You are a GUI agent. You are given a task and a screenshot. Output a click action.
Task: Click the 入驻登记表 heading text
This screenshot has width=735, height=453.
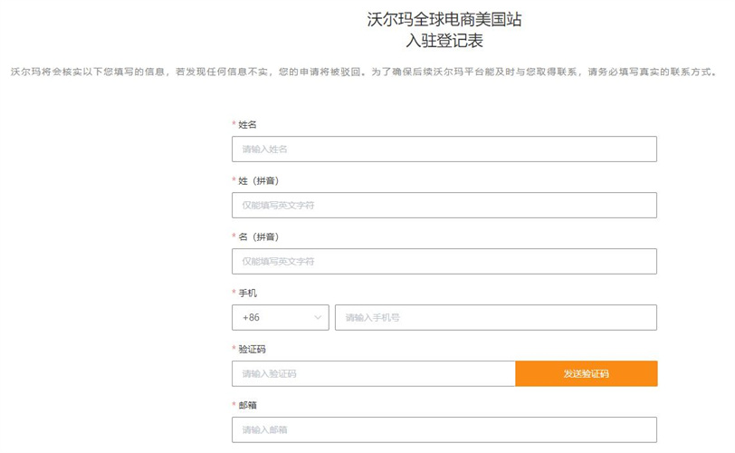[444, 41]
